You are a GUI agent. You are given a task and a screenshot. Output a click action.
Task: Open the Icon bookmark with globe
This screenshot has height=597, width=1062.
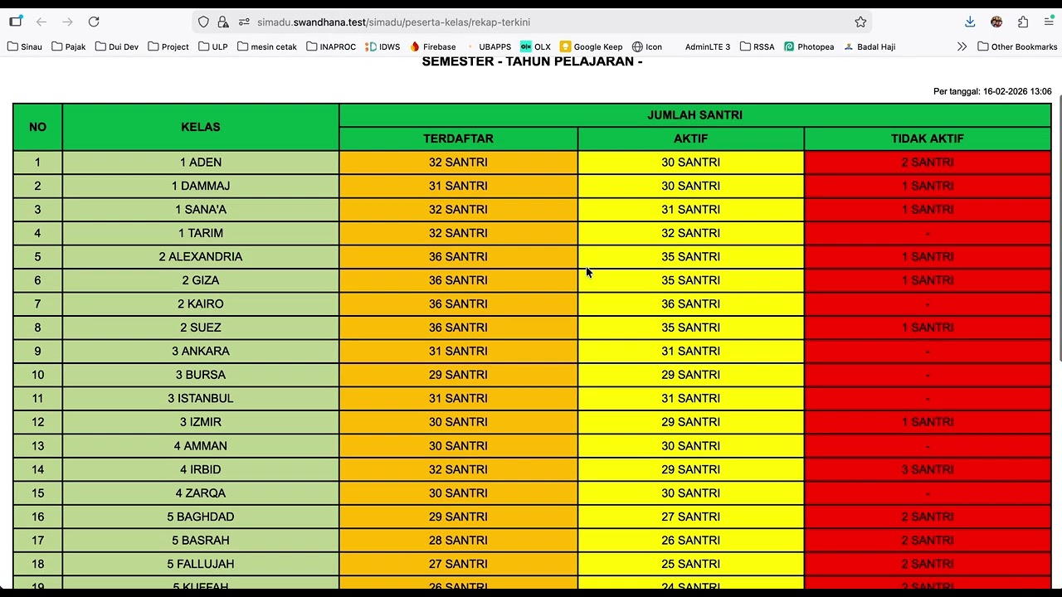(x=647, y=46)
